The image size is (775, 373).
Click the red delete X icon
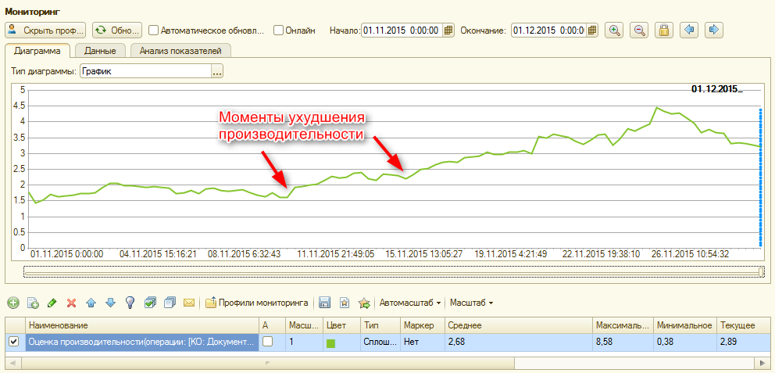tap(72, 303)
